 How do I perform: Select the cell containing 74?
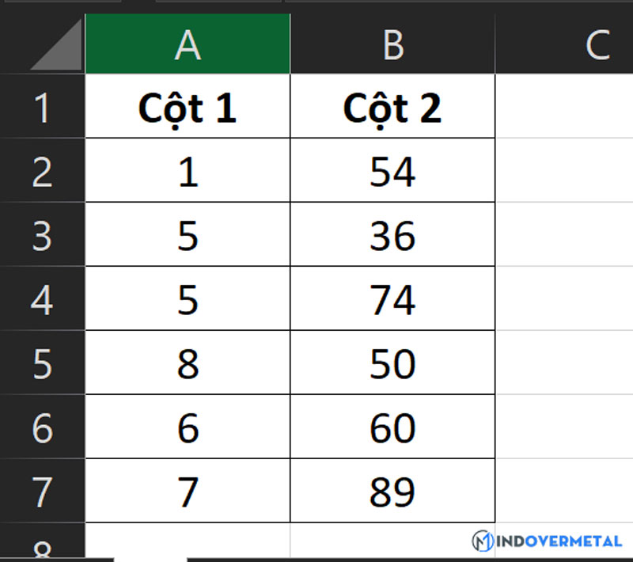392,300
